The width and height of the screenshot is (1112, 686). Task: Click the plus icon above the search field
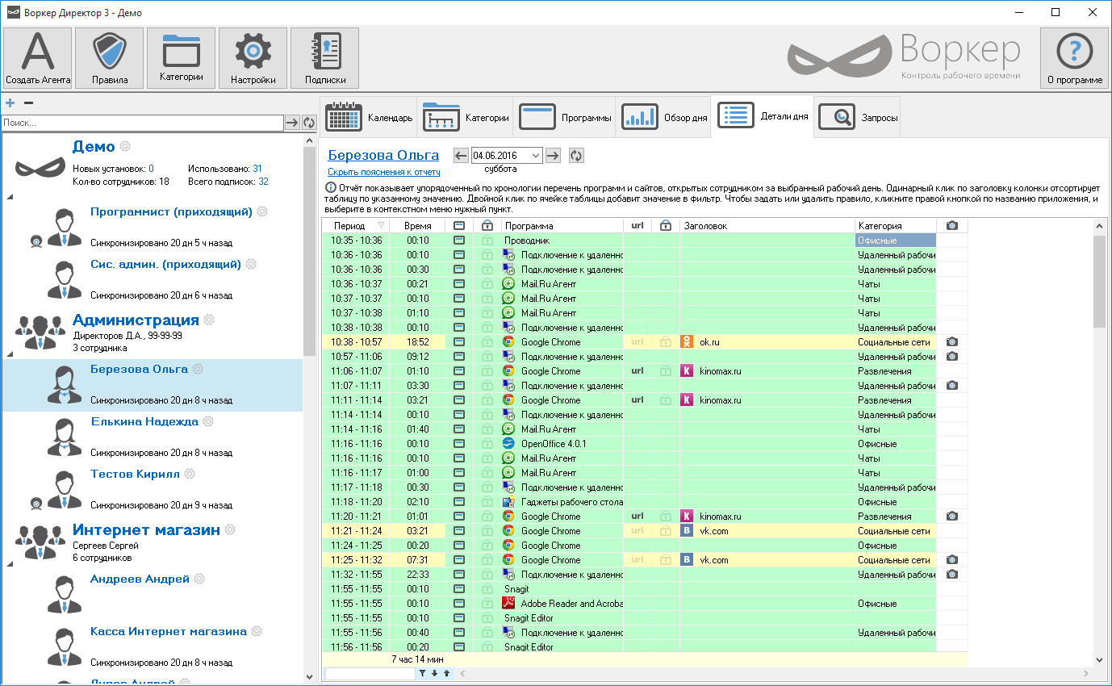tap(10, 103)
